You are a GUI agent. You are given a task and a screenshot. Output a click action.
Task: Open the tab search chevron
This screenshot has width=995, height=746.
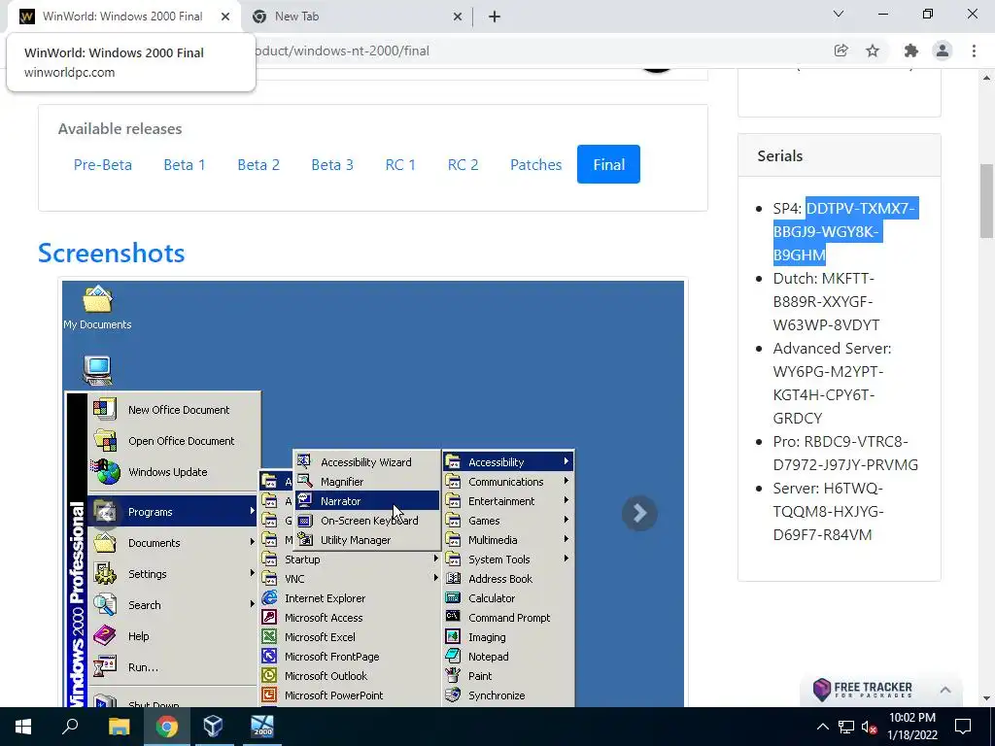click(x=839, y=14)
